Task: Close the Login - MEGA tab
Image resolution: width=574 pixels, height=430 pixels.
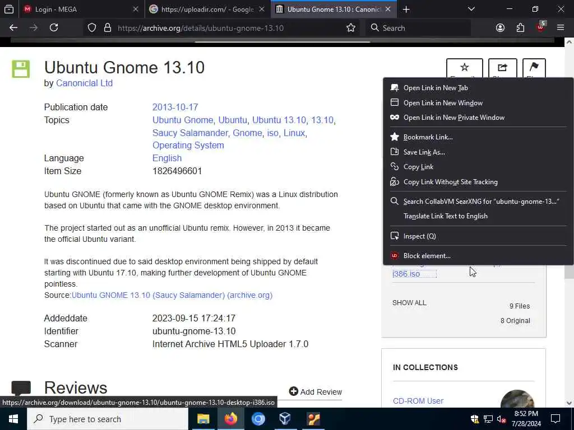Action: (x=136, y=9)
